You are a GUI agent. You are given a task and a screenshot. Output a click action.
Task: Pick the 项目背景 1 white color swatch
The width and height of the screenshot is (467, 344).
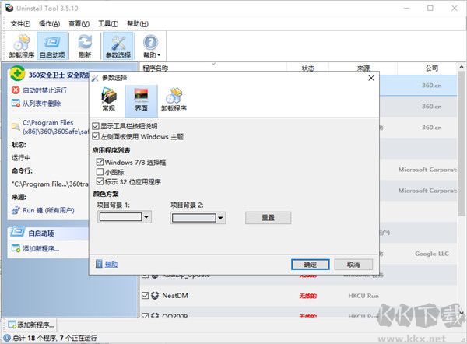pos(121,217)
